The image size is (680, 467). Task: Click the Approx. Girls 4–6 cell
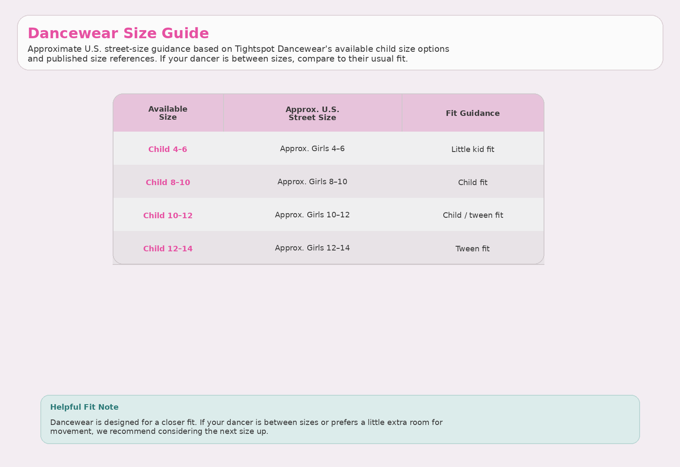click(x=312, y=149)
